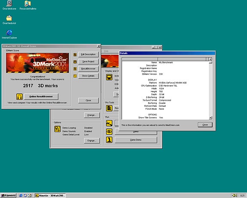Click the Show Details button
Screen dimensions: 247x198
pos(88,76)
